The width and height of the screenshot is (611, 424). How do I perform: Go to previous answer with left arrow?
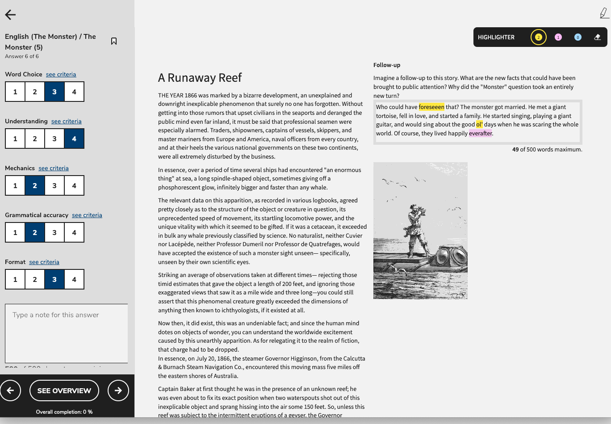(10, 390)
